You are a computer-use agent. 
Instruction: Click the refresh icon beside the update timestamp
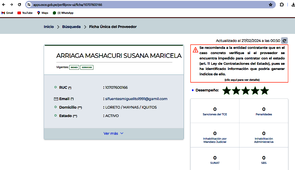[x=285, y=41]
